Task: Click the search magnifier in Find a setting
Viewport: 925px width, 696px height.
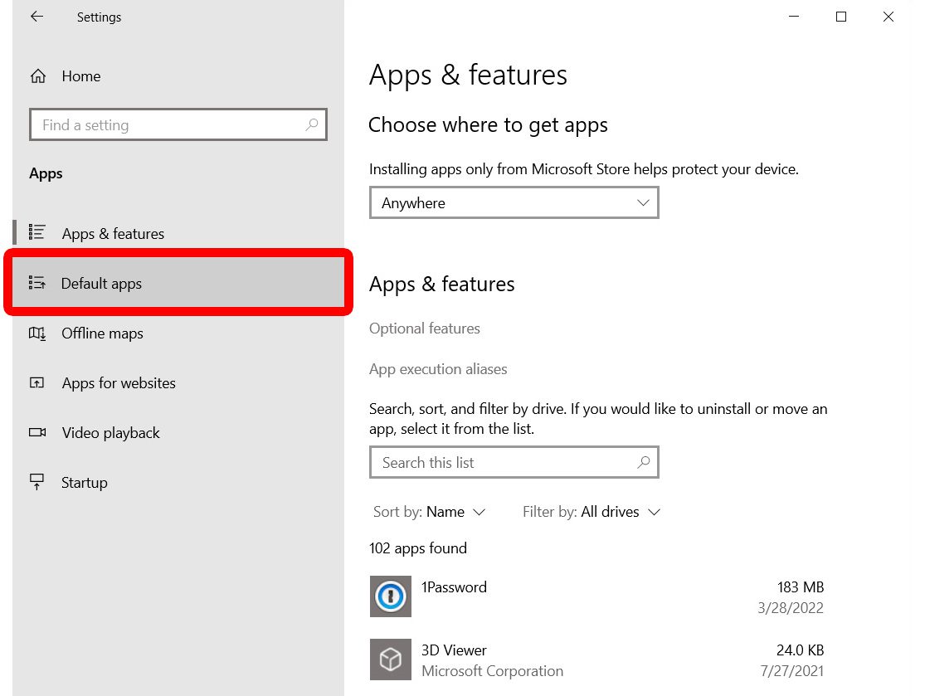Action: coord(312,124)
